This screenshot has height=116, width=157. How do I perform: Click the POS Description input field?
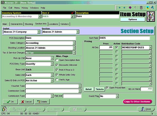[x=51, y=38]
